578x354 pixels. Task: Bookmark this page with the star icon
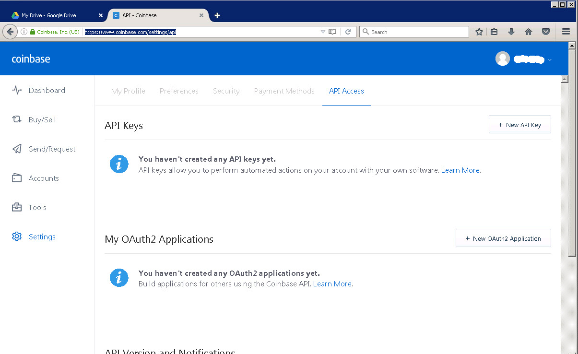pos(479,32)
